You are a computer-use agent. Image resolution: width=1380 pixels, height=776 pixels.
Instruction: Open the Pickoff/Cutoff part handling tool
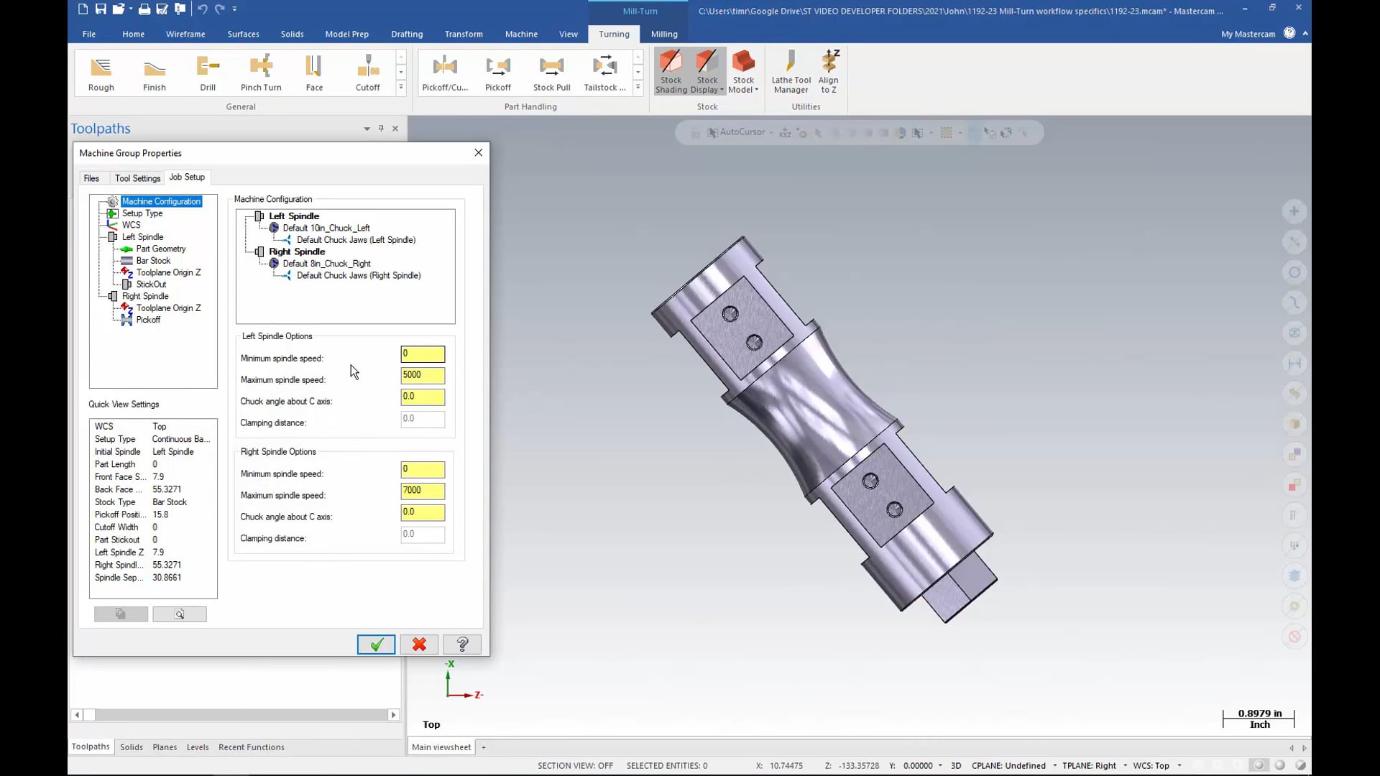(445, 73)
